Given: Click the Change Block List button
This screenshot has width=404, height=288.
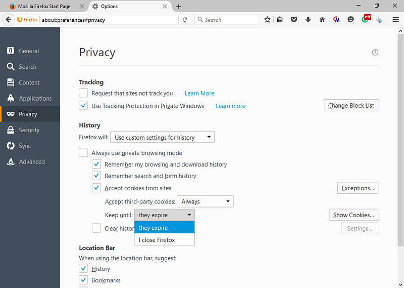Looking at the screenshot, I should click(351, 105).
